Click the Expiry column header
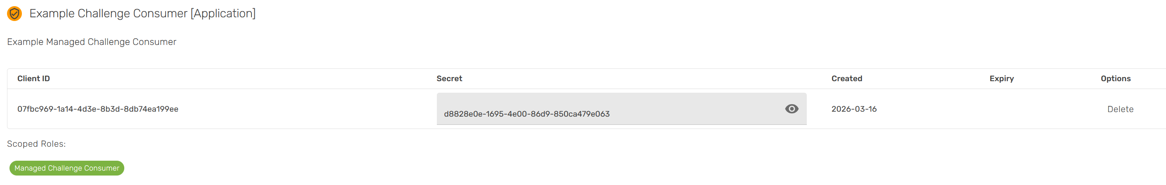Viewport: 1166px width, 185px height. point(1001,79)
